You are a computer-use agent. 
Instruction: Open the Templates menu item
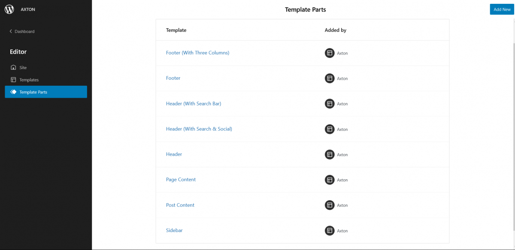click(x=29, y=80)
